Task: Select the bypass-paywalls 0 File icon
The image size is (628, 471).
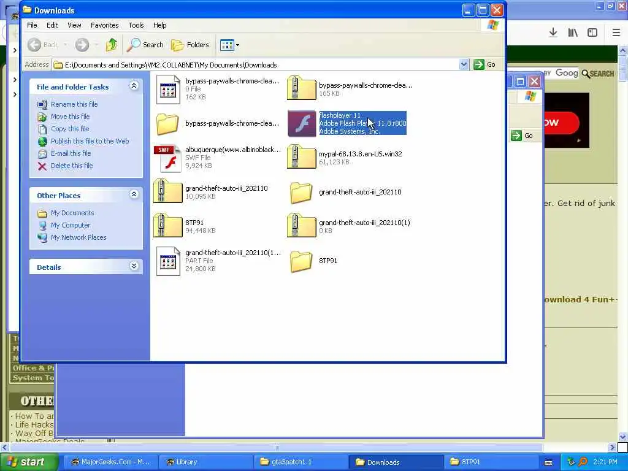Action: coord(168,89)
